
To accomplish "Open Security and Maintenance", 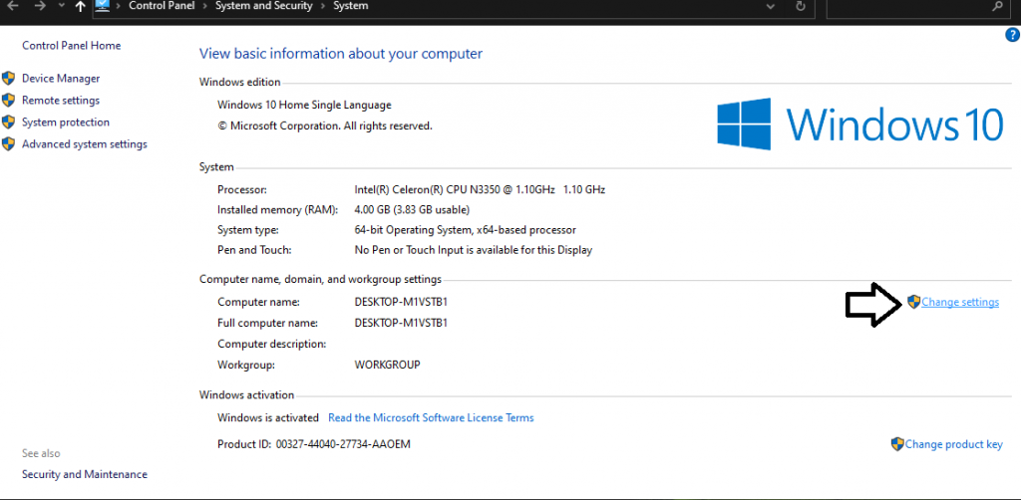I will pos(85,475).
